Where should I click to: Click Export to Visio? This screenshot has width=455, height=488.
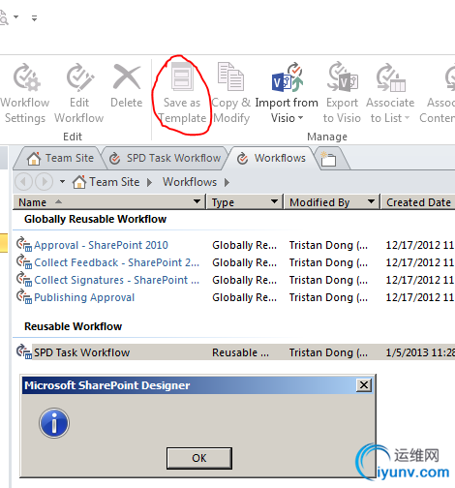(342, 94)
